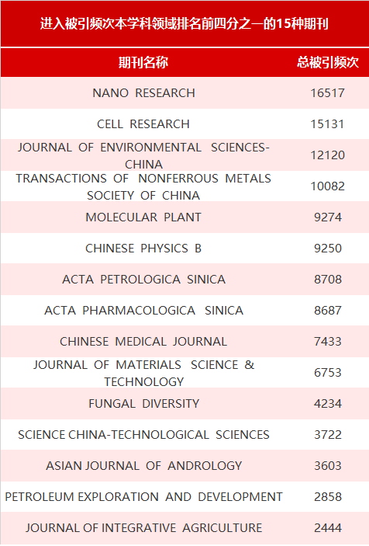Select JOURNAL OF INTEGRATIVE AGRICULTURE row
The image size is (369, 546).
[x=184, y=528]
